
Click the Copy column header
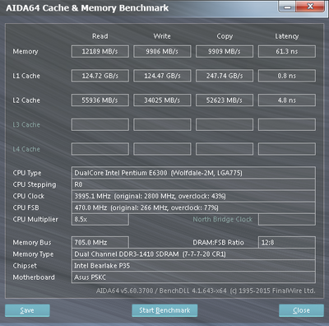tap(225, 36)
